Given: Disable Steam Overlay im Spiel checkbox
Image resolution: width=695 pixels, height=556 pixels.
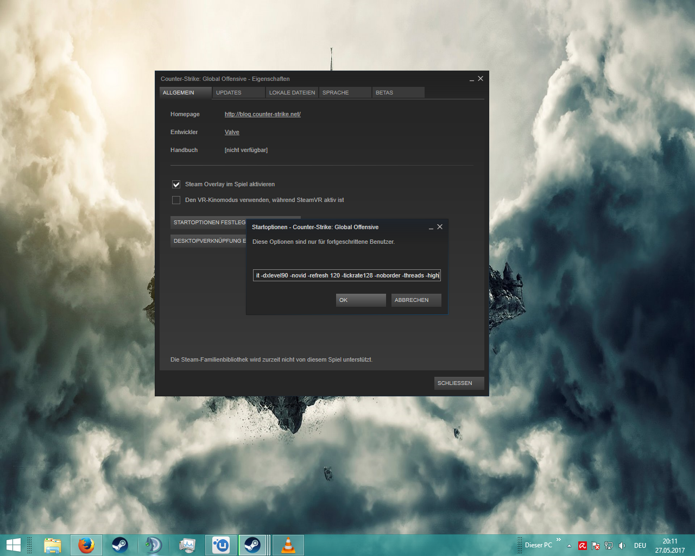Looking at the screenshot, I should pos(176,185).
